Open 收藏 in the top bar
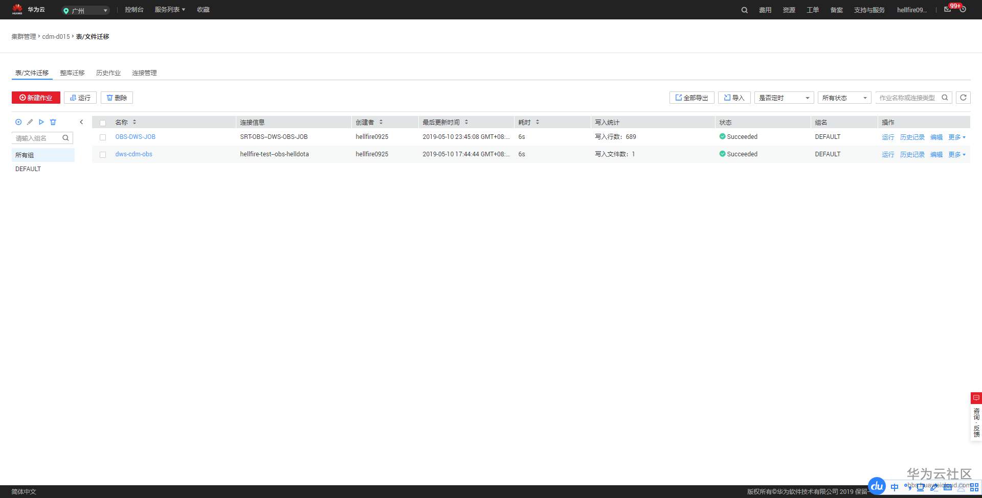 coord(203,10)
